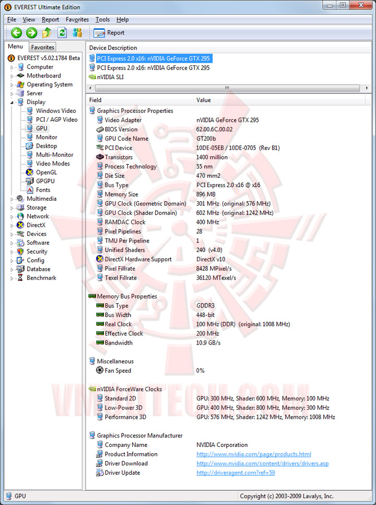The image size is (376, 505).
Task: Select the highlighted first GTX 295 device
Action: coord(150,59)
